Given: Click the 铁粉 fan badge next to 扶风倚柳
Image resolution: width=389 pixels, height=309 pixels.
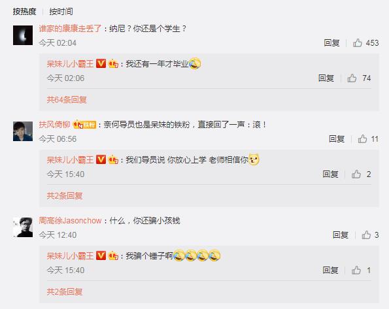Looking at the screenshot, I should pyautogui.click(x=84, y=124).
